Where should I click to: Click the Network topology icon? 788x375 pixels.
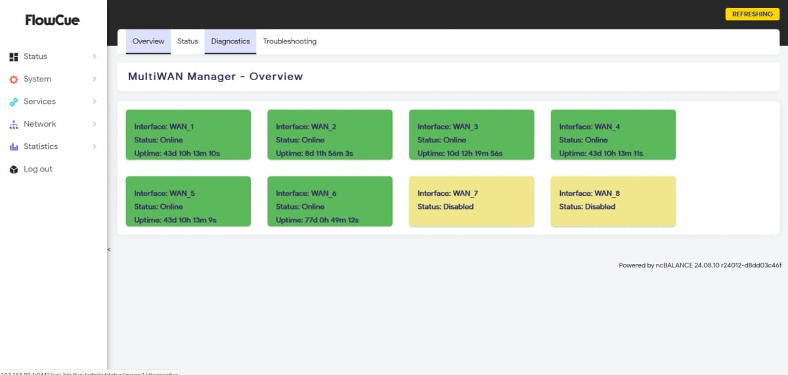pos(13,124)
